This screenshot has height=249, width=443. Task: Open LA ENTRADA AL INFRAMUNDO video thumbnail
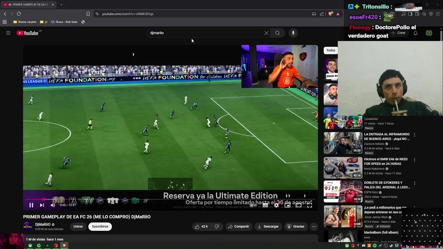click(x=343, y=143)
